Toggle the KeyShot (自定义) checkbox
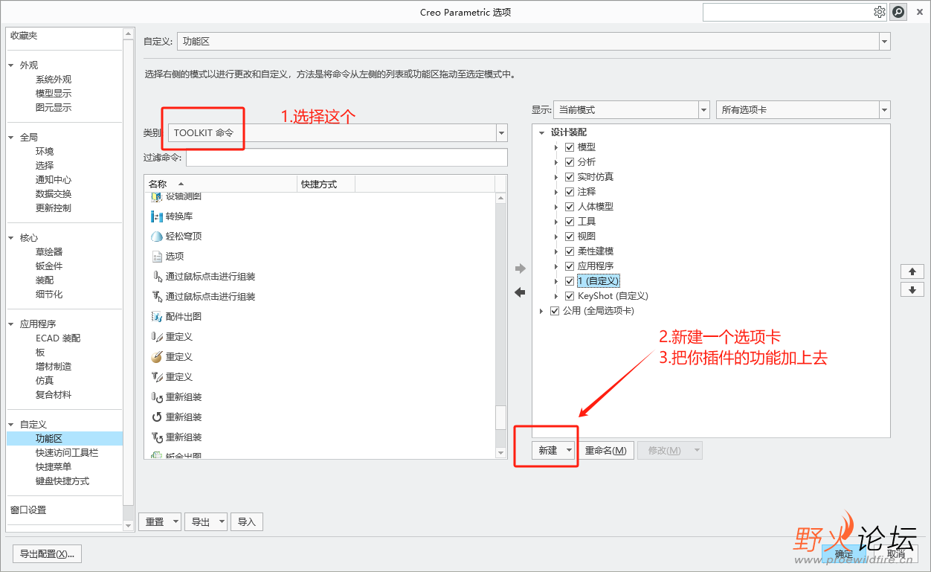931x572 pixels. coord(570,296)
